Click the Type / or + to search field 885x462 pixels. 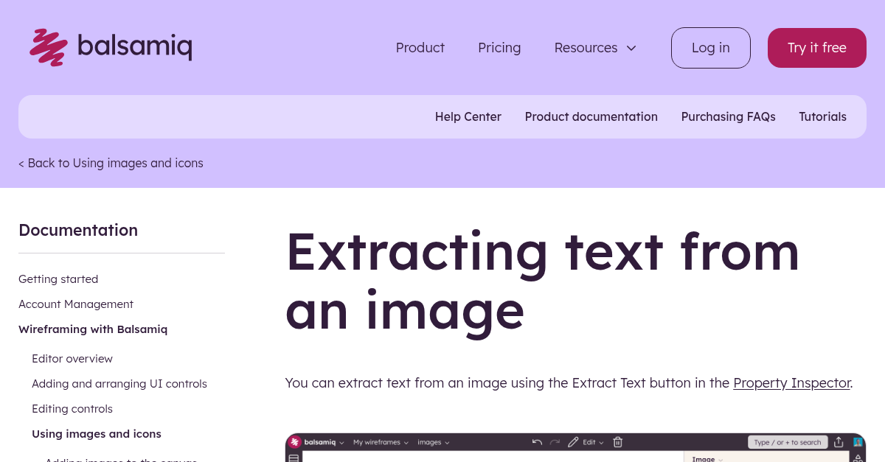click(787, 442)
